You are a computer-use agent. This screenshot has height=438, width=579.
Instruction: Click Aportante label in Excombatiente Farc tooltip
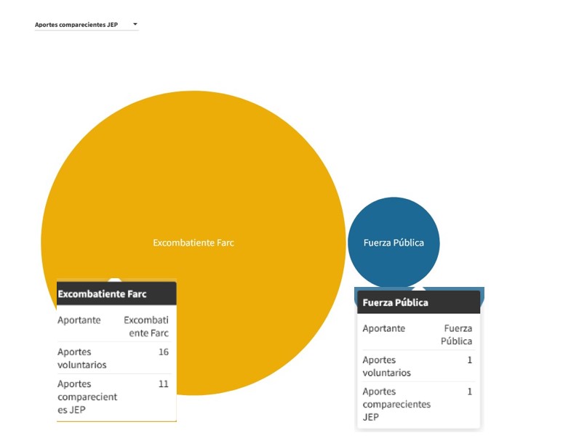[79, 320]
